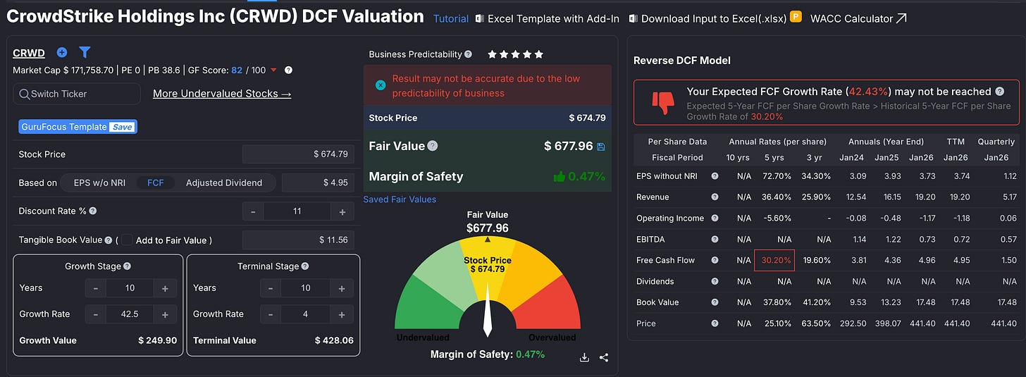
Task: Decrease Terminal Stage Growth Rate
Action: tap(271, 314)
